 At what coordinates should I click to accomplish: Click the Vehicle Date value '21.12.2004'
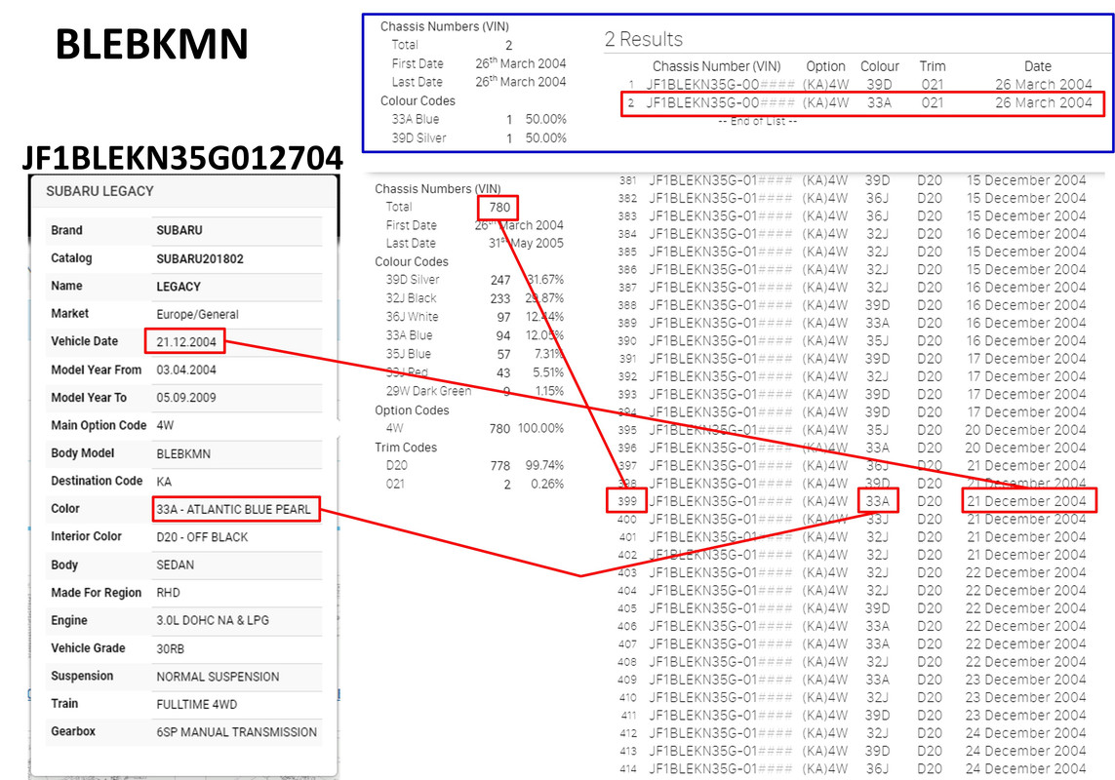[x=185, y=342]
